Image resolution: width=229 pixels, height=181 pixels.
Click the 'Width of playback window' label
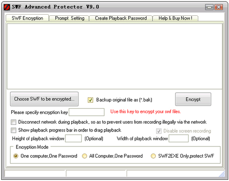(142, 139)
